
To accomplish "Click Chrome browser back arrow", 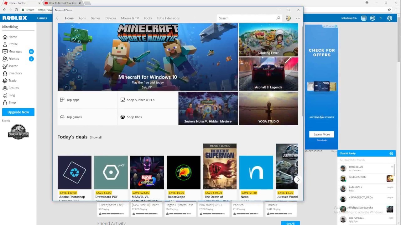I will click(4, 10).
